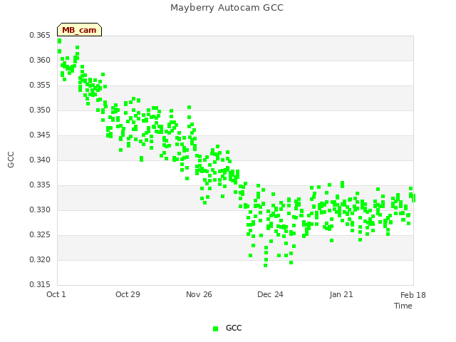This screenshot has height=342, width=456.
Task: Click the X-axis label Nov 26
Action: (x=199, y=294)
